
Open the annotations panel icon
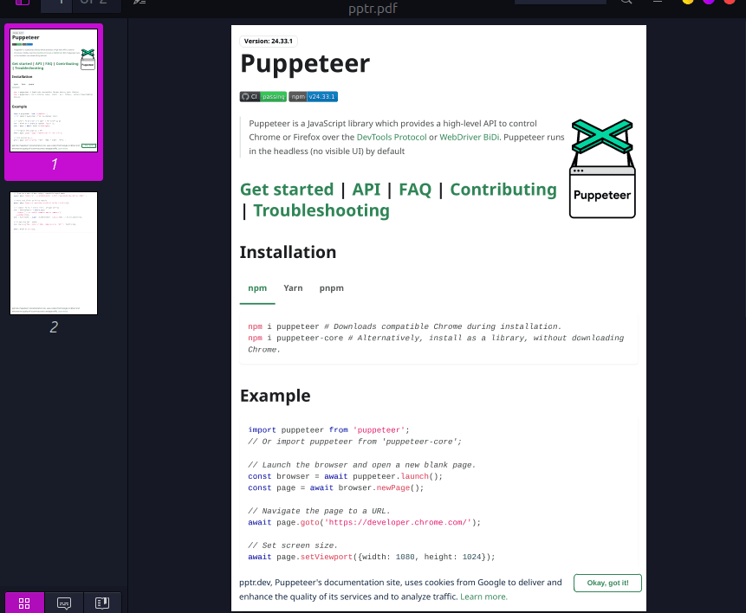click(x=63, y=603)
